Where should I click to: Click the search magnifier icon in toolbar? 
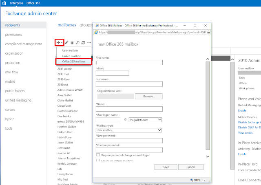(77, 43)
